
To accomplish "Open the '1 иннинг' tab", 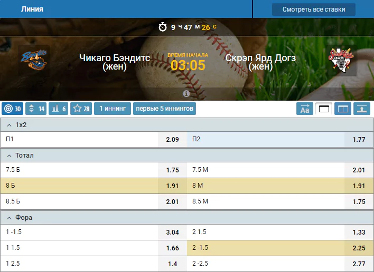I will click(x=113, y=109).
